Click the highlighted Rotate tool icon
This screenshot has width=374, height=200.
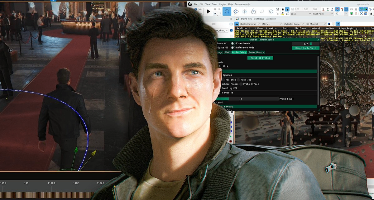(227, 11)
